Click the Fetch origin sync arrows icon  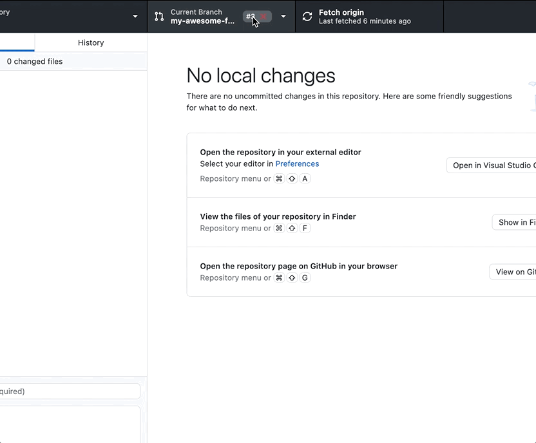pyautogui.click(x=307, y=17)
